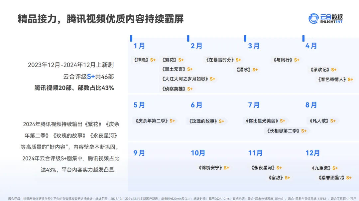Click the blue marker above 1月
This screenshot has height=201, width=359.
131,38
